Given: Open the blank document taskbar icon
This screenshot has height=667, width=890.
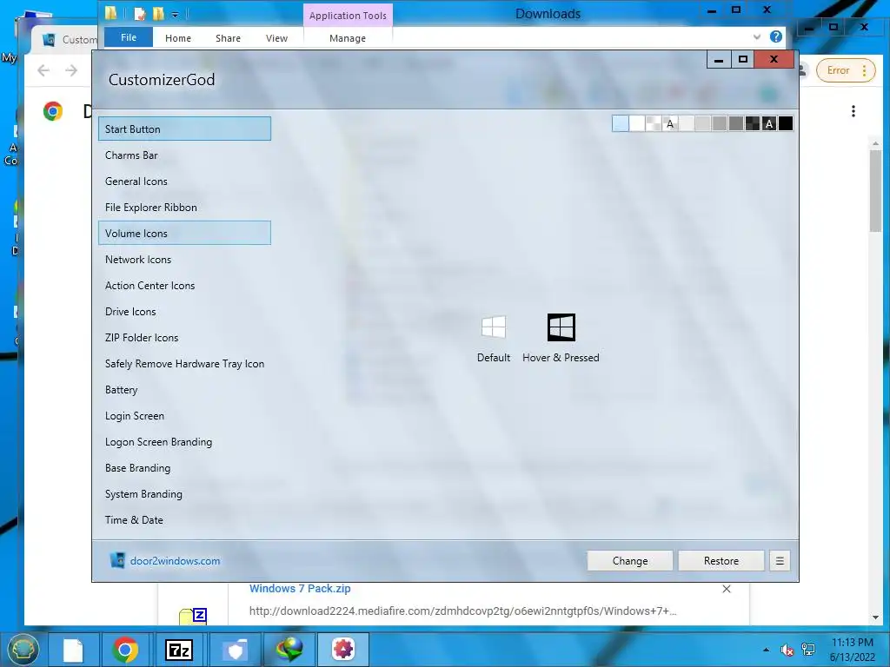Looking at the screenshot, I should [73, 650].
